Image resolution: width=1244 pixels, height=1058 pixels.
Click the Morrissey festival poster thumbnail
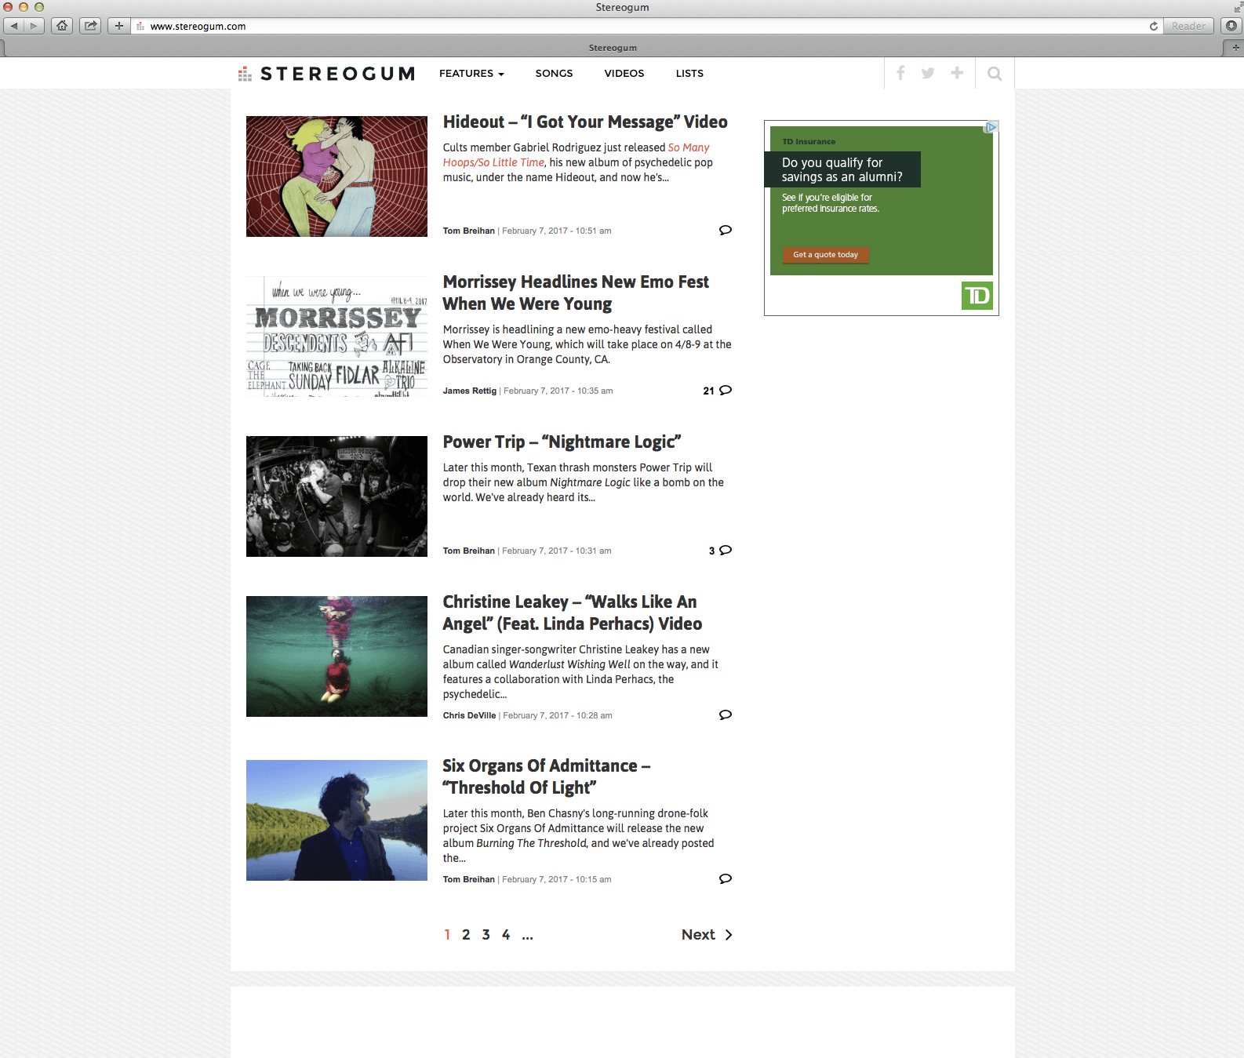336,336
